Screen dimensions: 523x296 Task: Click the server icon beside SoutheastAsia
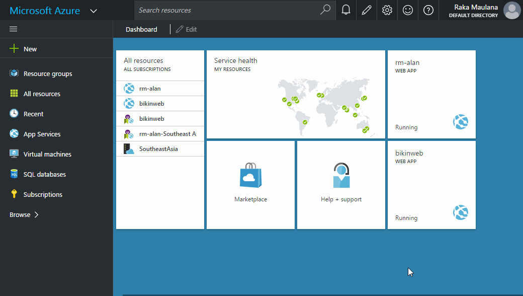tap(129, 149)
